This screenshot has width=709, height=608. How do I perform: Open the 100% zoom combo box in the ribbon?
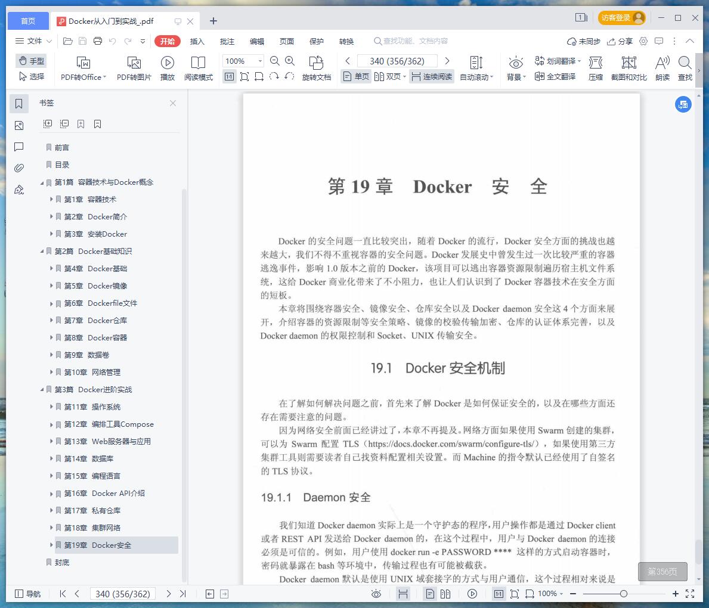tap(243, 61)
